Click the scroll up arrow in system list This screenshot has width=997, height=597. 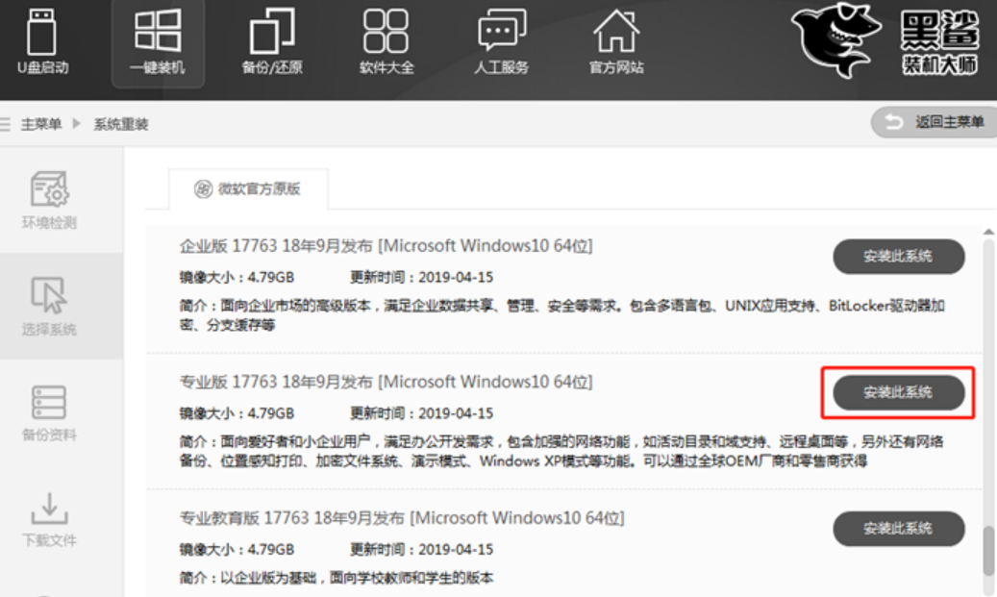tap(987, 233)
